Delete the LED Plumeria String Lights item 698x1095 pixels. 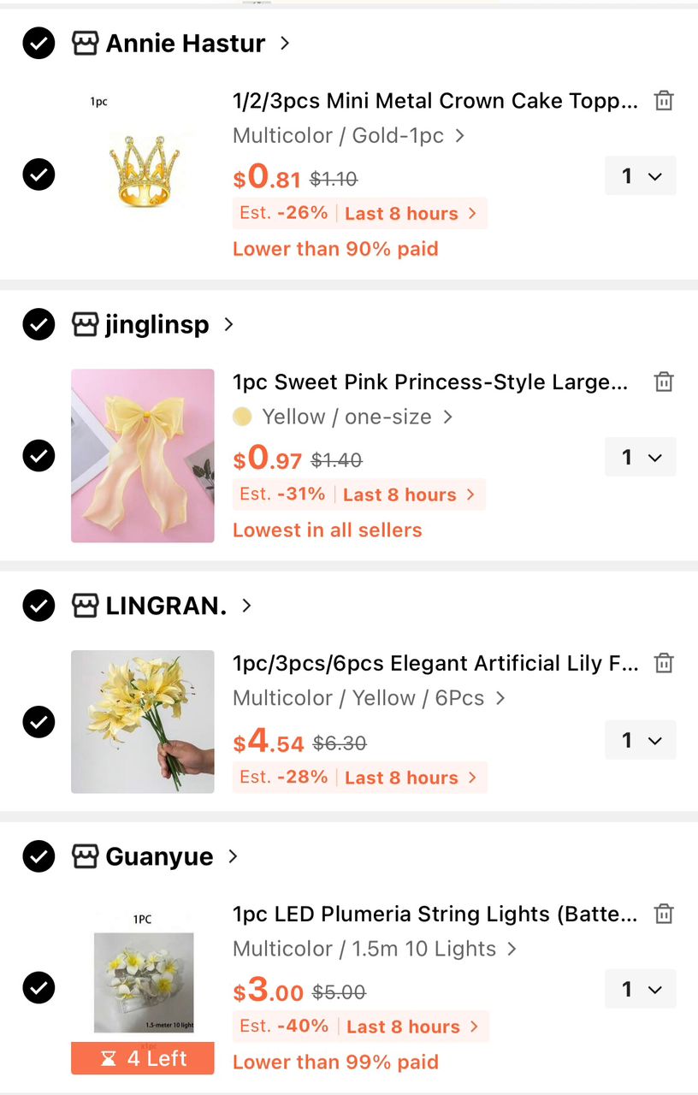[664, 914]
